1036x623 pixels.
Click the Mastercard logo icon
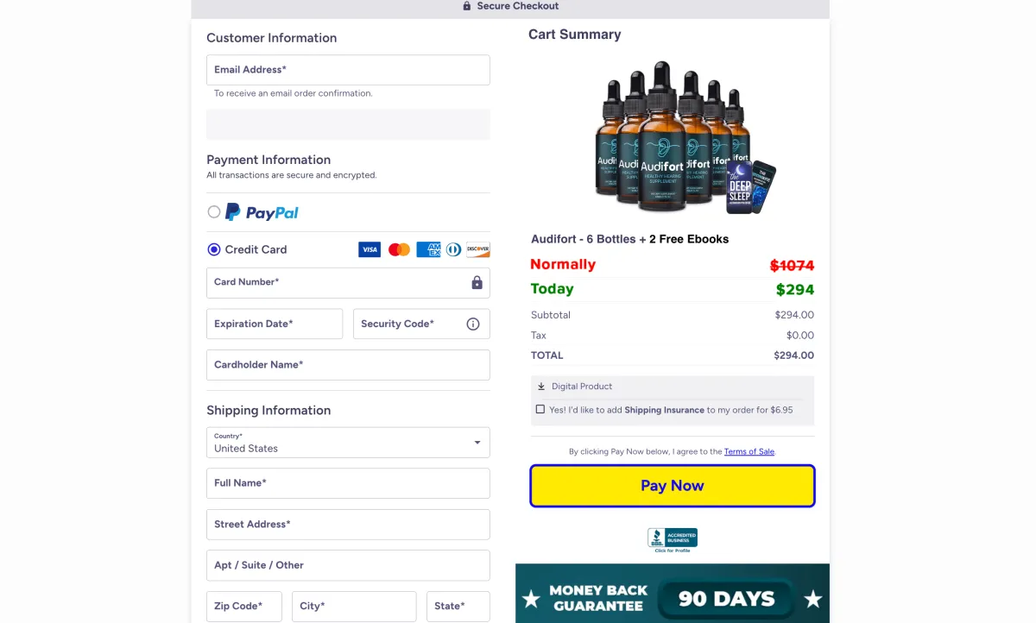tap(399, 249)
